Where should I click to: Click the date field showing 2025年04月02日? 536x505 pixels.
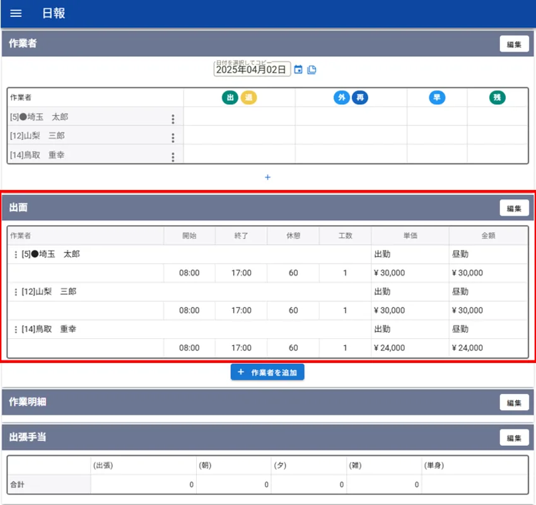click(x=252, y=69)
